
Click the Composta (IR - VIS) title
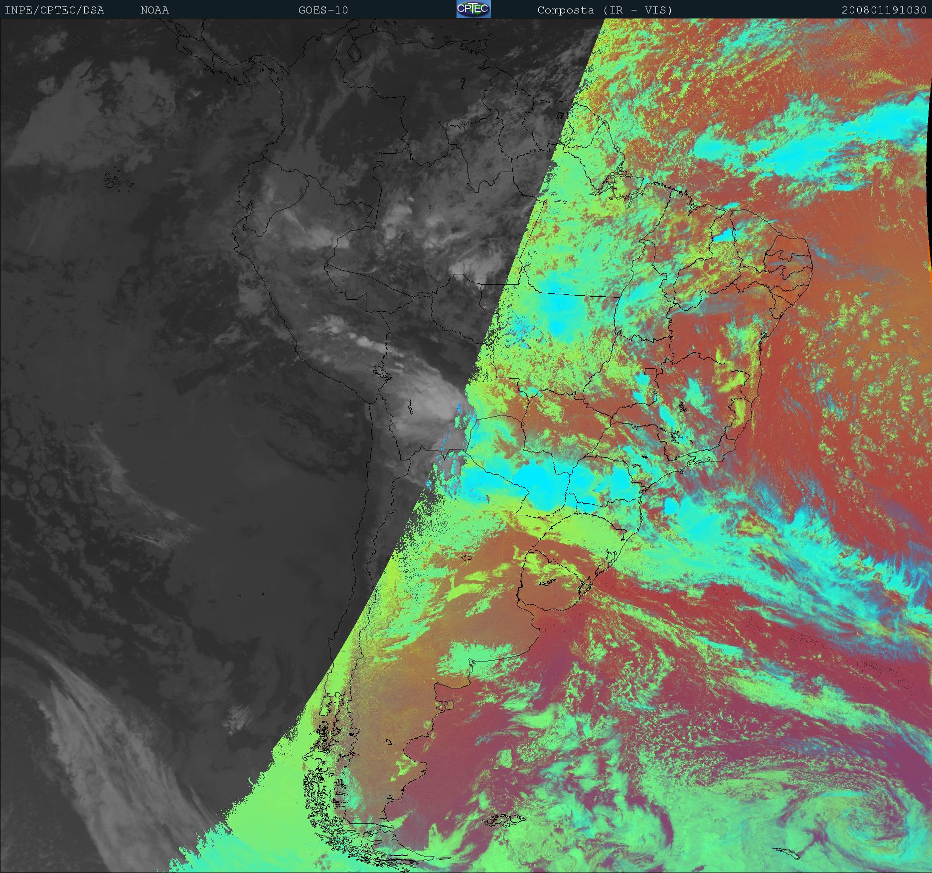605,10
